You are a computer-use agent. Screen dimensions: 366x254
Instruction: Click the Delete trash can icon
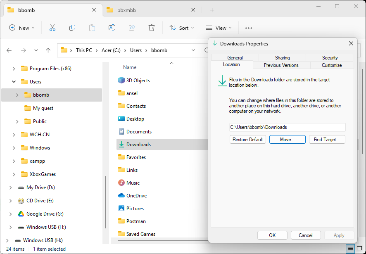click(152, 28)
